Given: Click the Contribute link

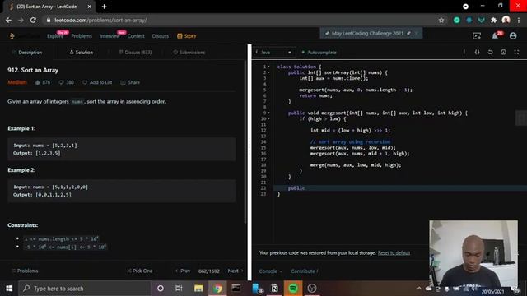Looking at the screenshot, I should pos(304,271).
